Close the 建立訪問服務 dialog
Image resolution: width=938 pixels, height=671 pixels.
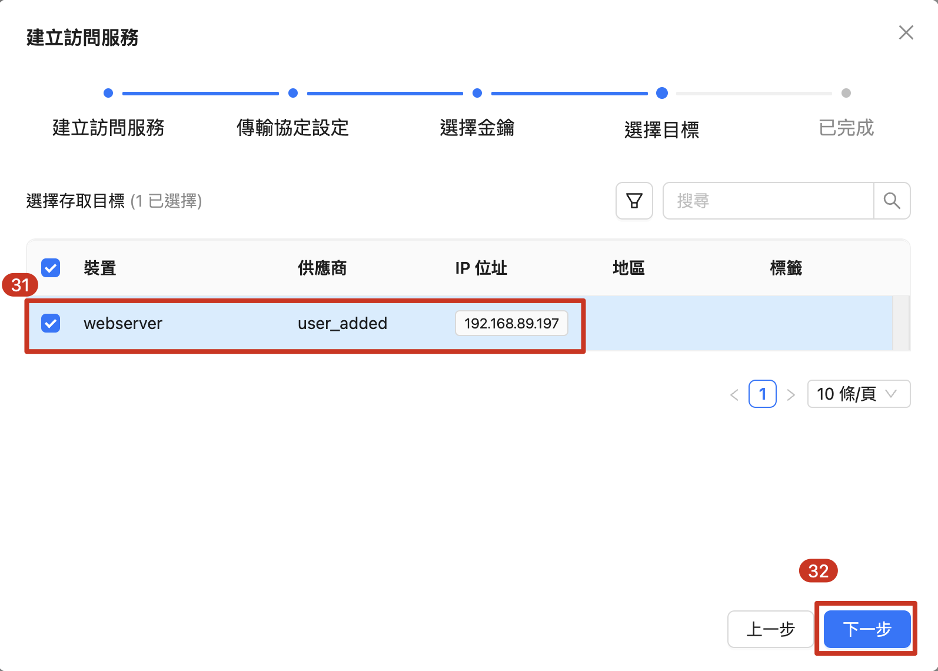click(x=906, y=32)
